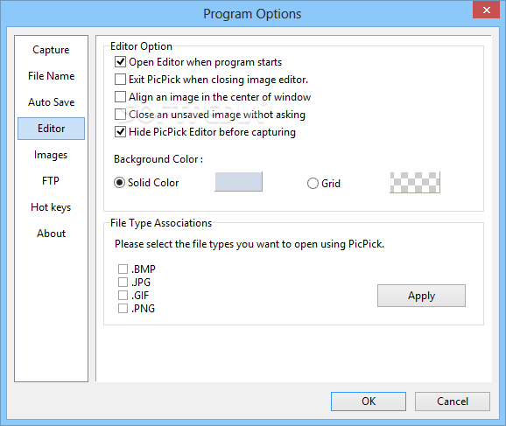Uncheck Open Editor when program starts
Viewport: 506px width, 426px height.
click(120, 61)
